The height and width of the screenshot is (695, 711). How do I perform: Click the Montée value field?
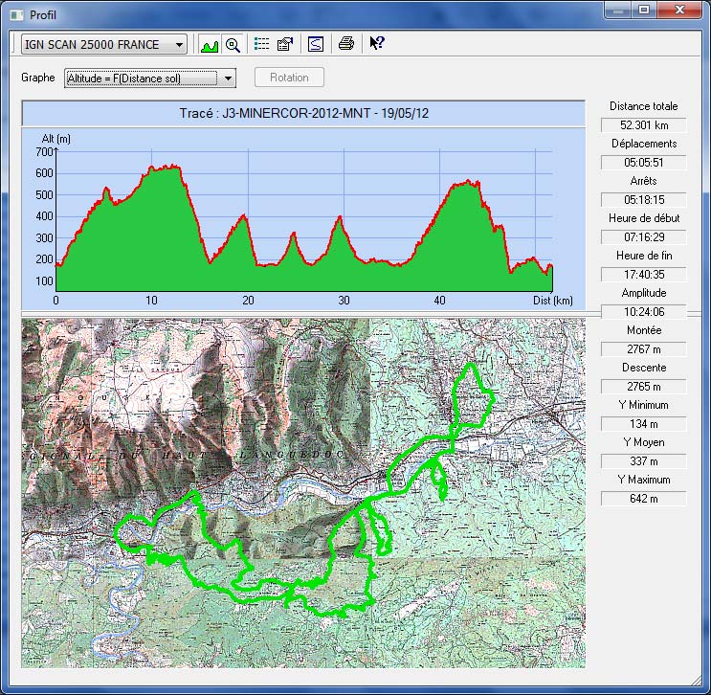click(643, 349)
